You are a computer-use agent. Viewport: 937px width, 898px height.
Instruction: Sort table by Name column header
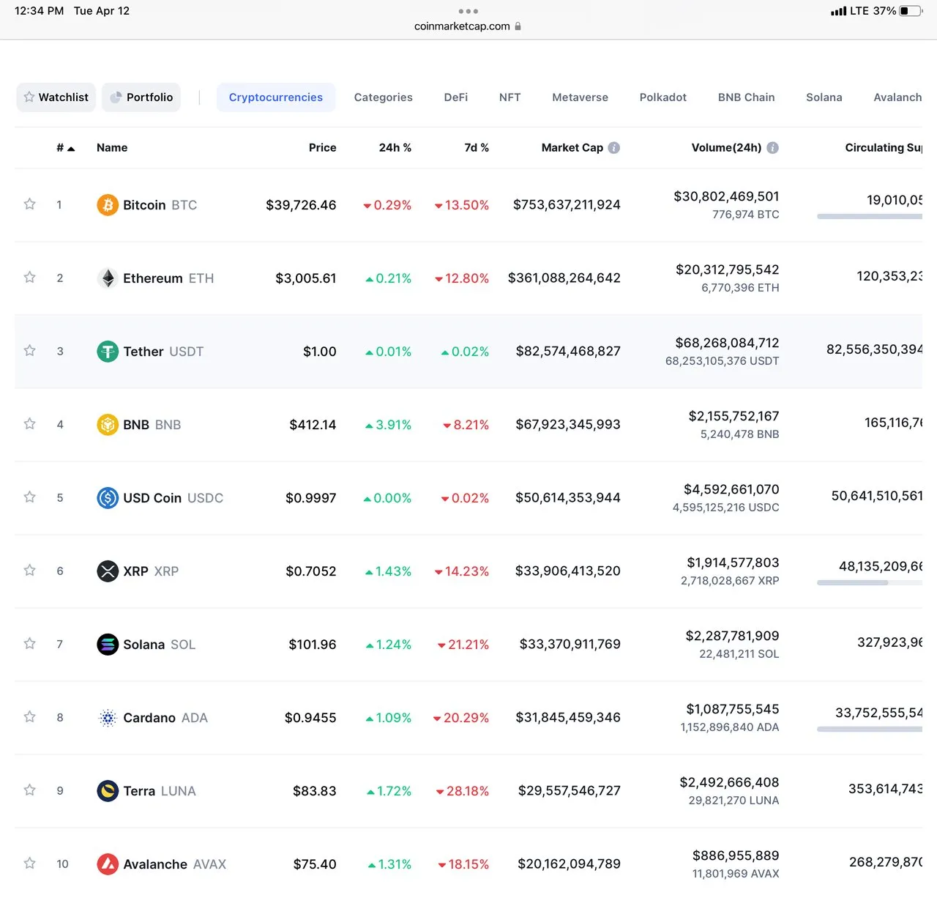(x=112, y=148)
